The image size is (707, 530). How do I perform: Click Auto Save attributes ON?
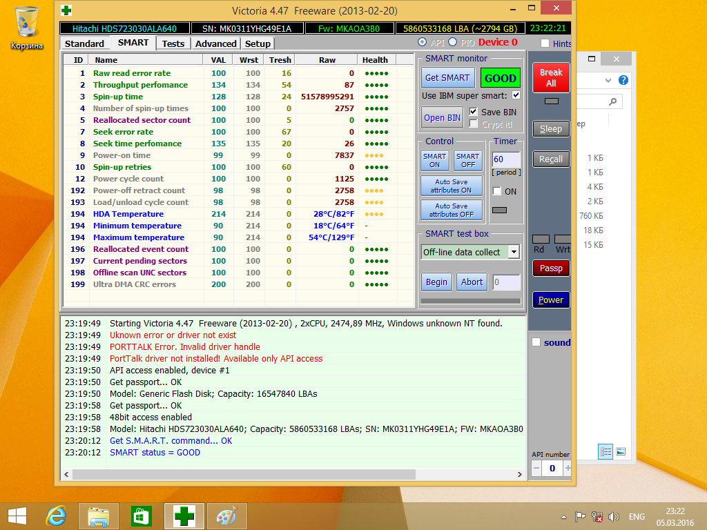pos(451,186)
